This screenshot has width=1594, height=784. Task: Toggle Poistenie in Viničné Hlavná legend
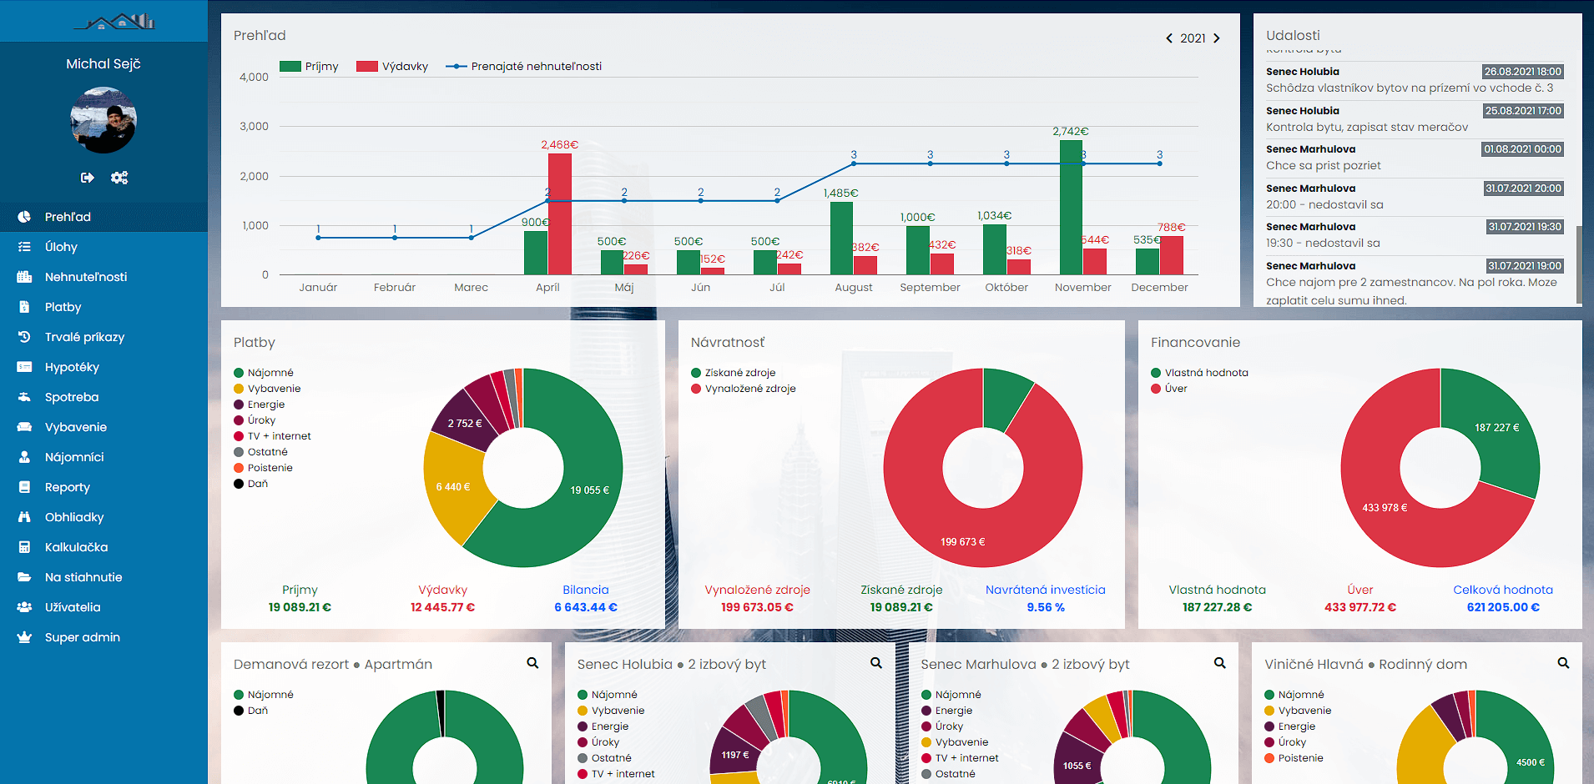[1294, 758]
